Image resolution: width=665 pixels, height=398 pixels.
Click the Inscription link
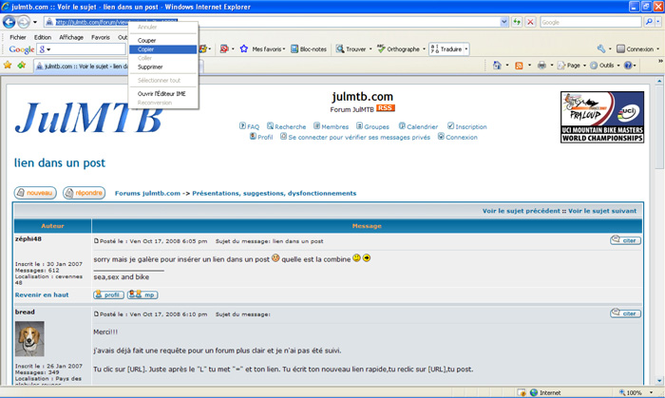[469, 126]
